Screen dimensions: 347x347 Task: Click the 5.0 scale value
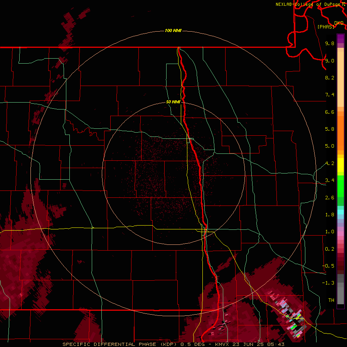330,146
